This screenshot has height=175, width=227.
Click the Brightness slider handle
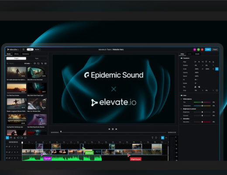[202, 112]
